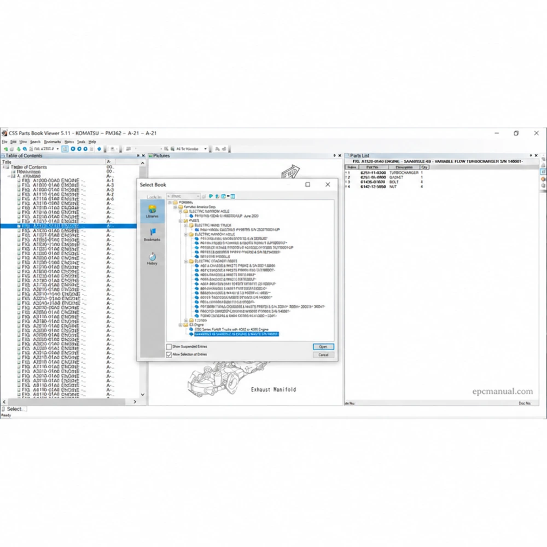This screenshot has height=547, width=547.
Task: Open Bookmarks in Select Book sidebar
Action: coord(152,235)
